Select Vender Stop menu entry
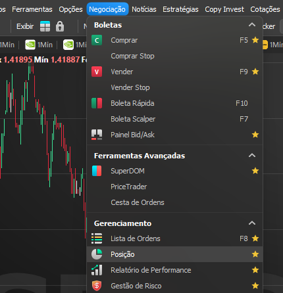 click(x=175, y=87)
